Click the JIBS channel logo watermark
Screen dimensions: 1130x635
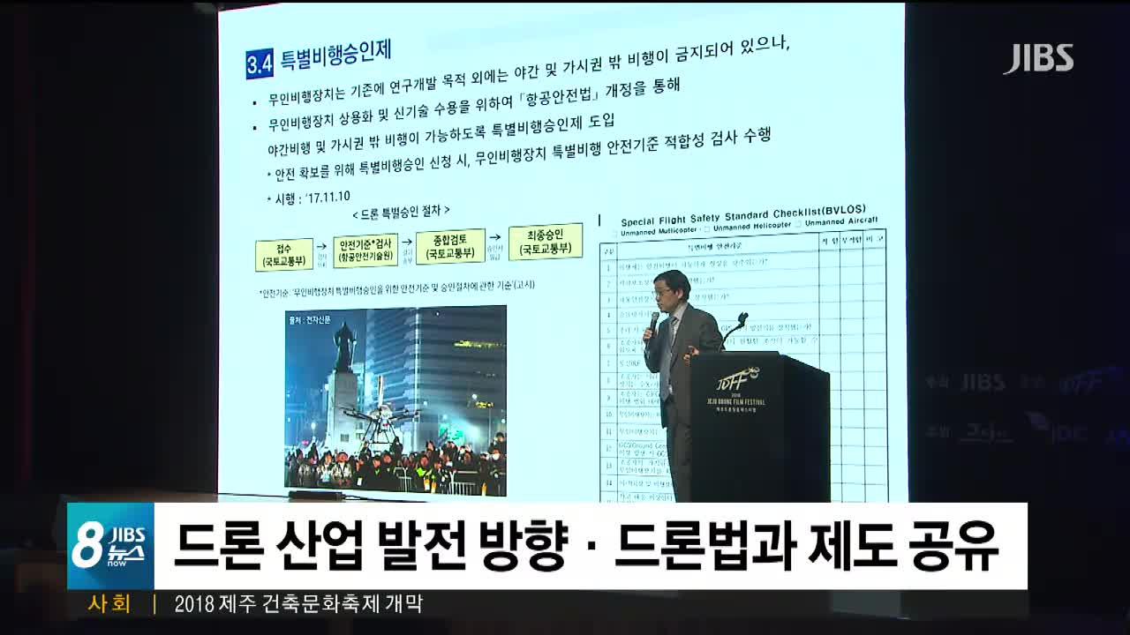[x=1037, y=58]
